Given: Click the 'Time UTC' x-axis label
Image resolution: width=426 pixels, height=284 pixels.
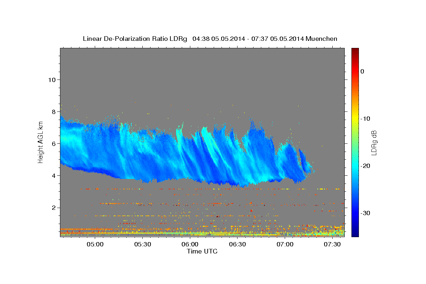Looking at the screenshot, I should (x=202, y=251).
